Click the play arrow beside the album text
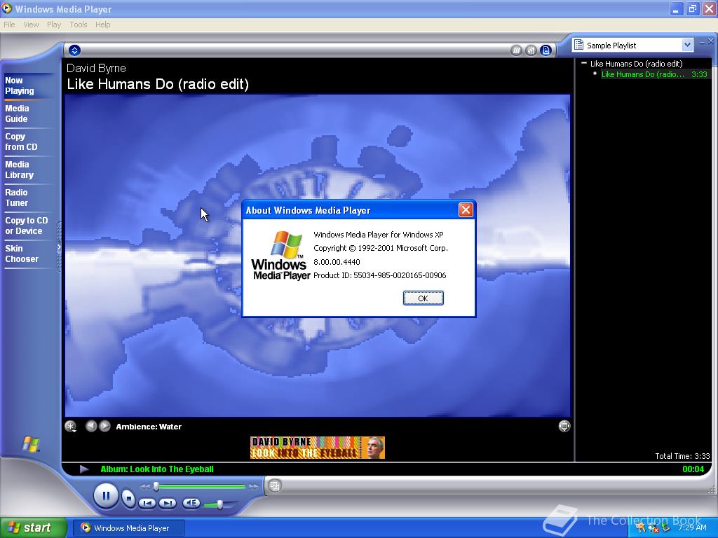 [x=84, y=469]
